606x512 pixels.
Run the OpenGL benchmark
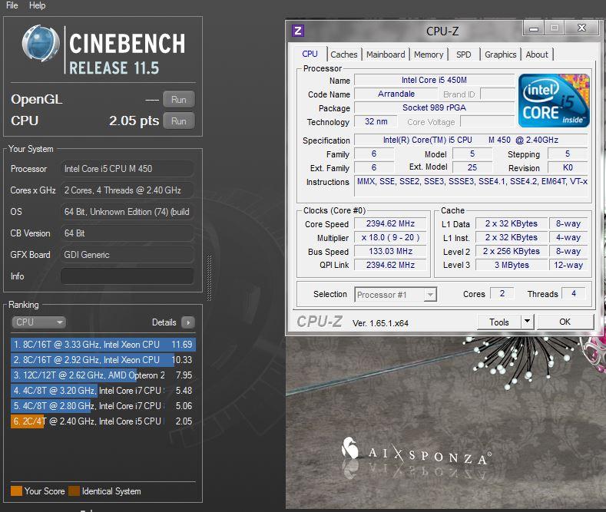(178, 100)
